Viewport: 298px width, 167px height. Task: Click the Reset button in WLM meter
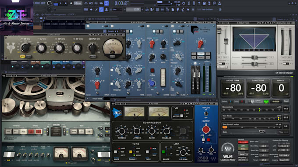[286, 101]
